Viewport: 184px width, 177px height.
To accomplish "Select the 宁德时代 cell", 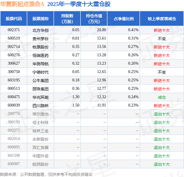I will 41,72.
